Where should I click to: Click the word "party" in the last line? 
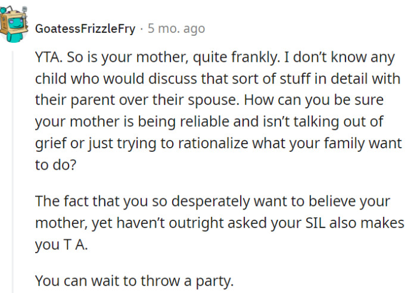[210, 280]
